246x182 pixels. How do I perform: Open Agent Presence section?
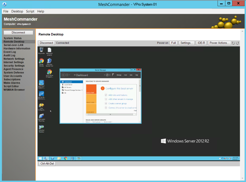(13, 69)
